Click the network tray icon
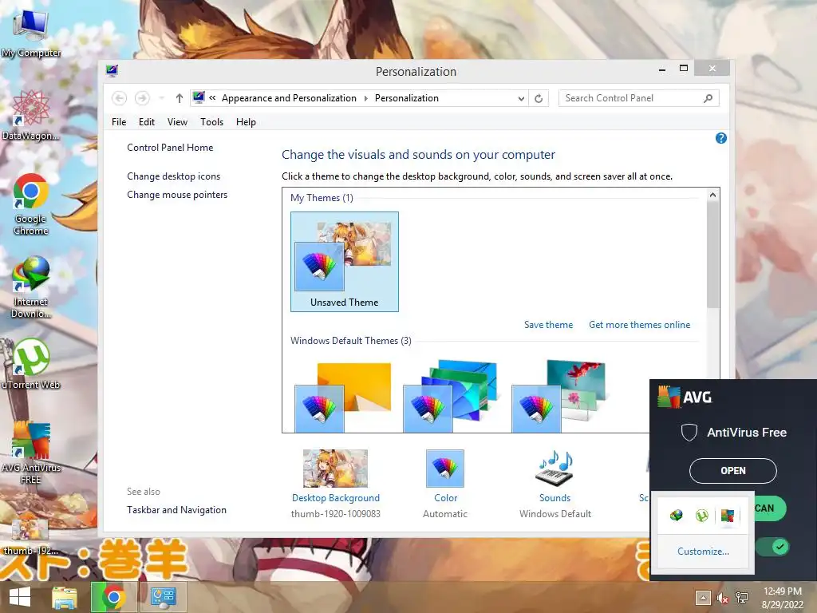Image resolution: width=817 pixels, height=613 pixels. coord(741,598)
